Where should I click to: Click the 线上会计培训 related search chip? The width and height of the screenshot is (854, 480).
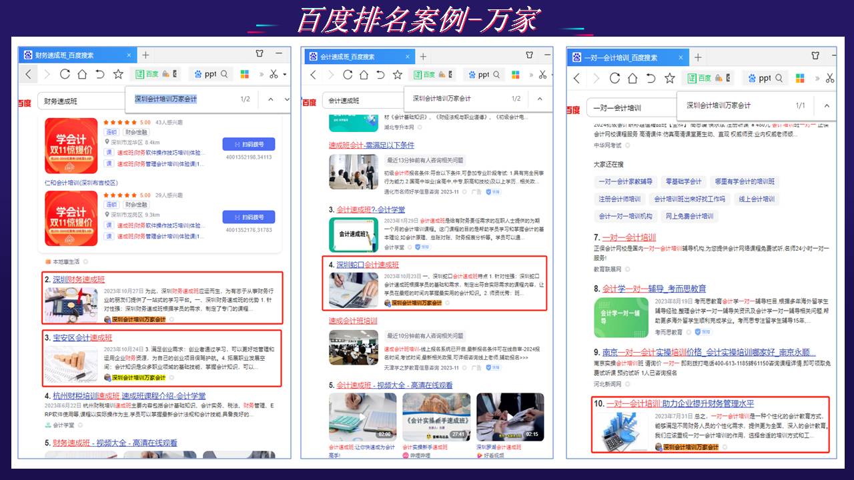(757, 199)
